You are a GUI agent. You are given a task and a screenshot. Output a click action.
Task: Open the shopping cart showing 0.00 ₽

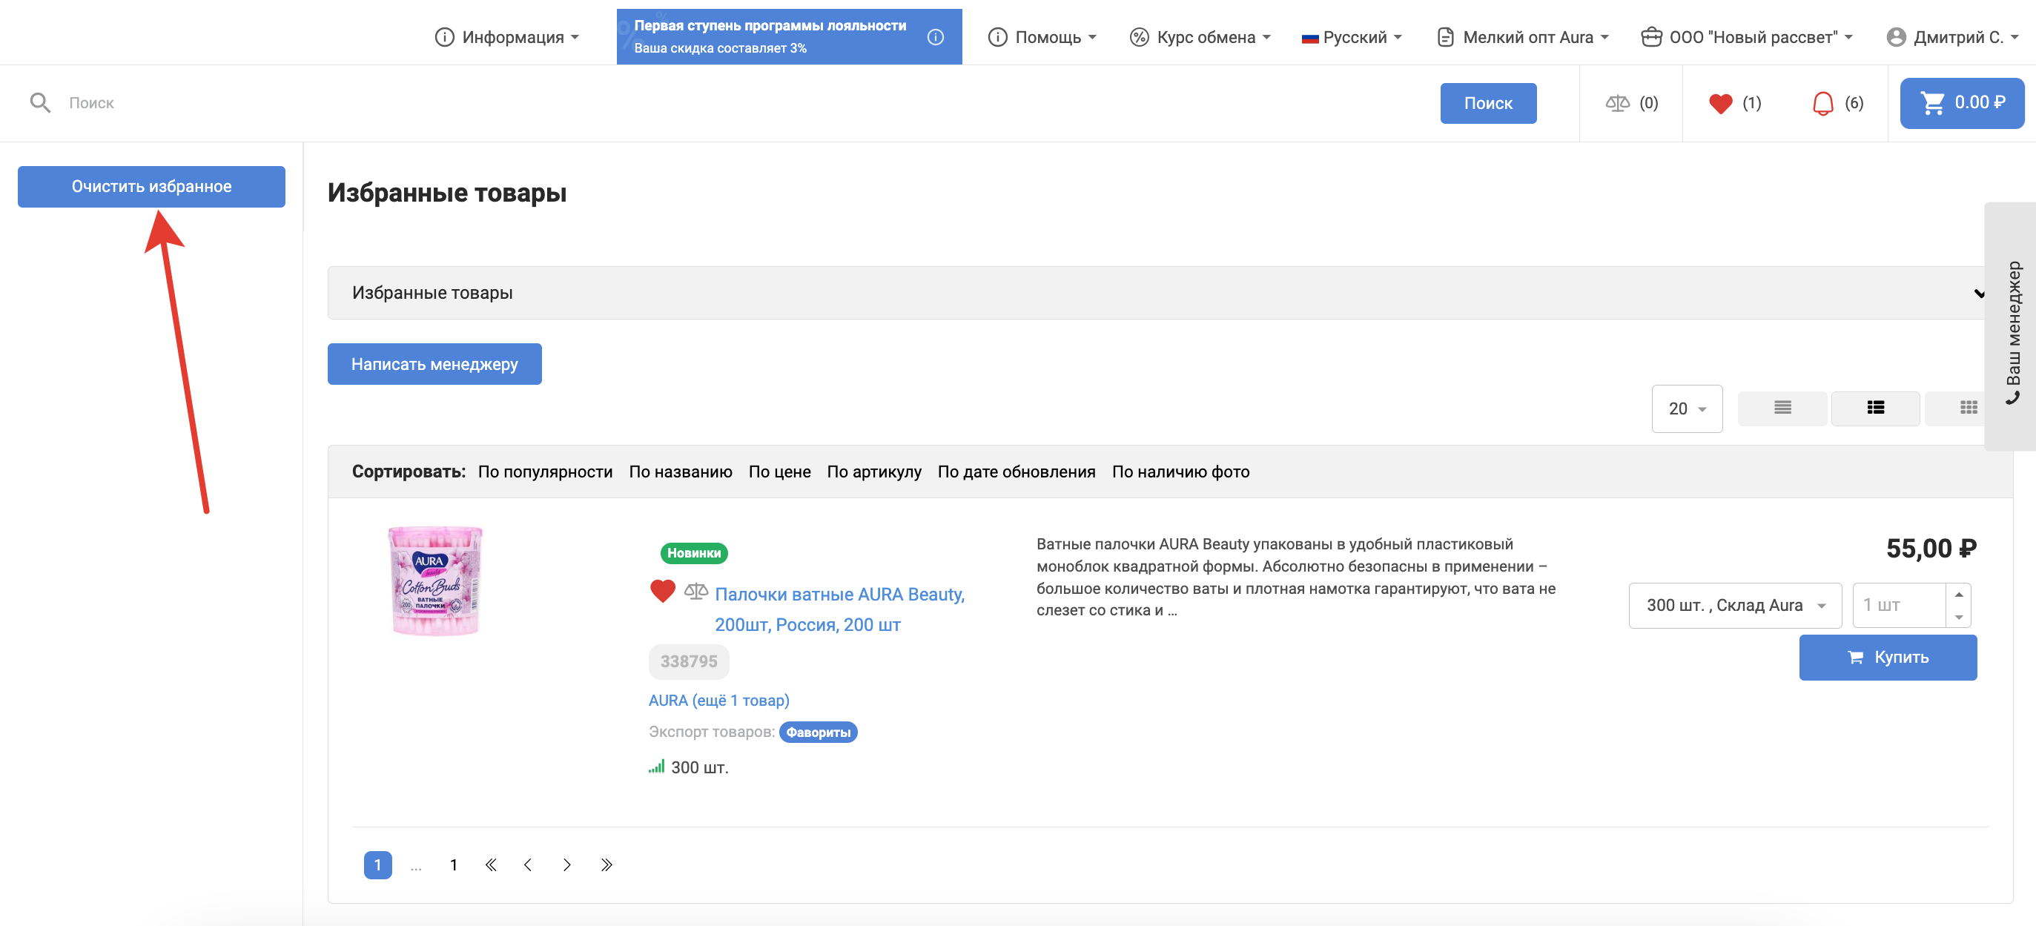pyautogui.click(x=1962, y=103)
